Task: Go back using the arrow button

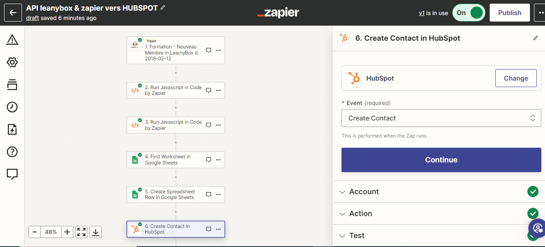Action: point(13,13)
